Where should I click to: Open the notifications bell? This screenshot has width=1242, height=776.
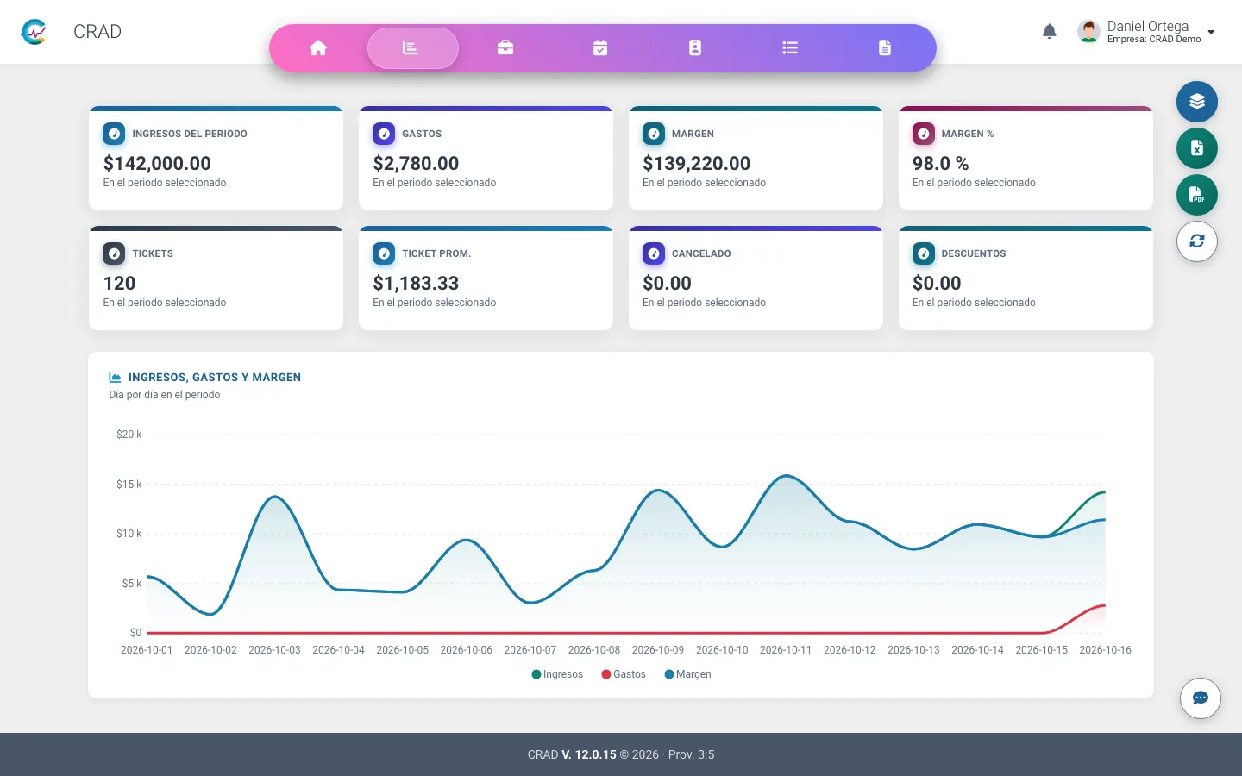1050,32
